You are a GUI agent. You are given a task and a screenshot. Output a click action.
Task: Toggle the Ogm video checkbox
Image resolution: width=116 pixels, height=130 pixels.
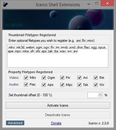pos(44,78)
